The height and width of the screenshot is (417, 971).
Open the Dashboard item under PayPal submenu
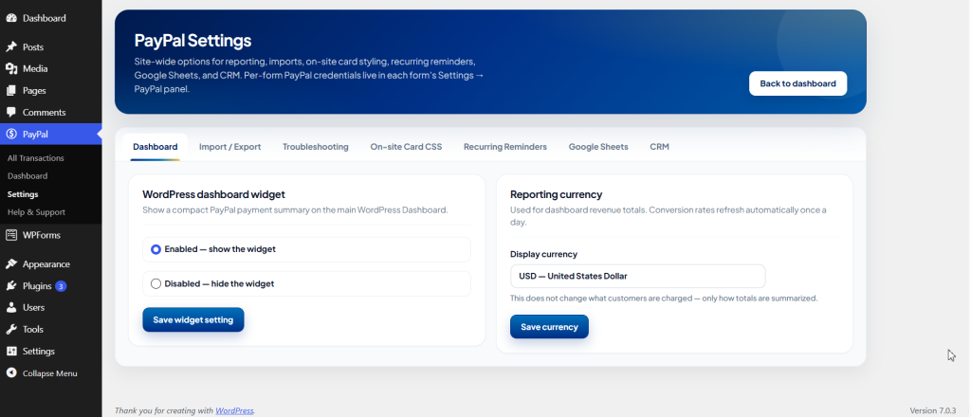click(27, 175)
